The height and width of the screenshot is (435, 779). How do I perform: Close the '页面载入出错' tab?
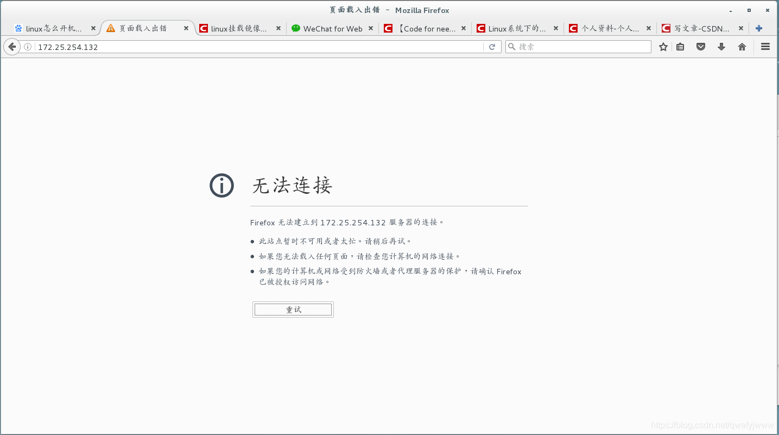click(x=186, y=29)
